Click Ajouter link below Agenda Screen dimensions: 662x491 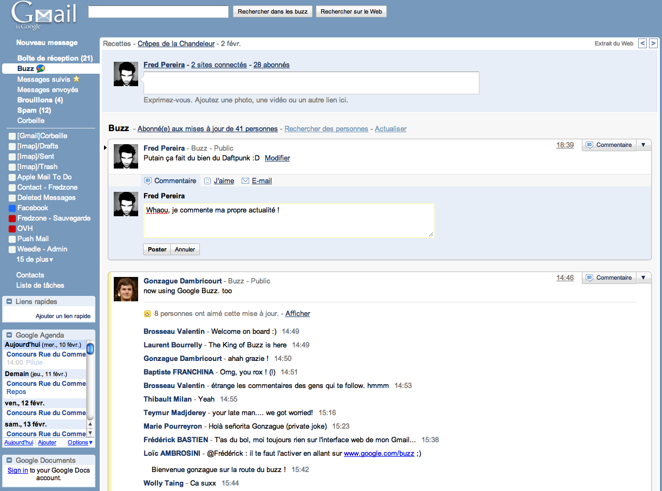pyautogui.click(x=47, y=443)
